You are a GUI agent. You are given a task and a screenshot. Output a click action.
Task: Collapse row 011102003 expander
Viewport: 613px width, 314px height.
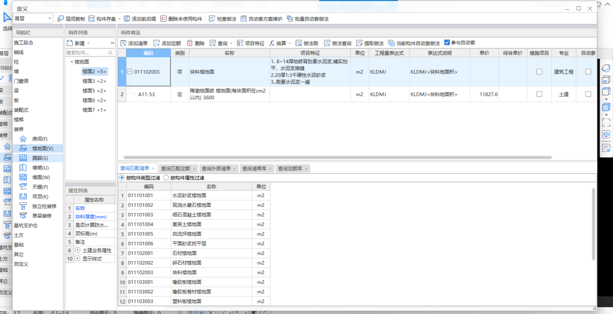130,72
